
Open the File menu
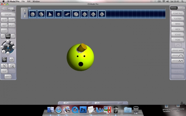click(x=23, y=2)
